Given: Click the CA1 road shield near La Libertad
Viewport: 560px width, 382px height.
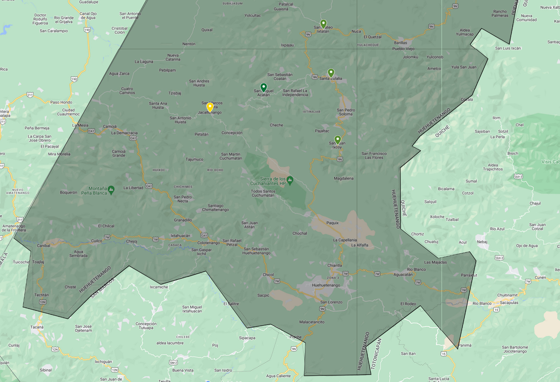Looking at the screenshot, I should (x=149, y=186).
